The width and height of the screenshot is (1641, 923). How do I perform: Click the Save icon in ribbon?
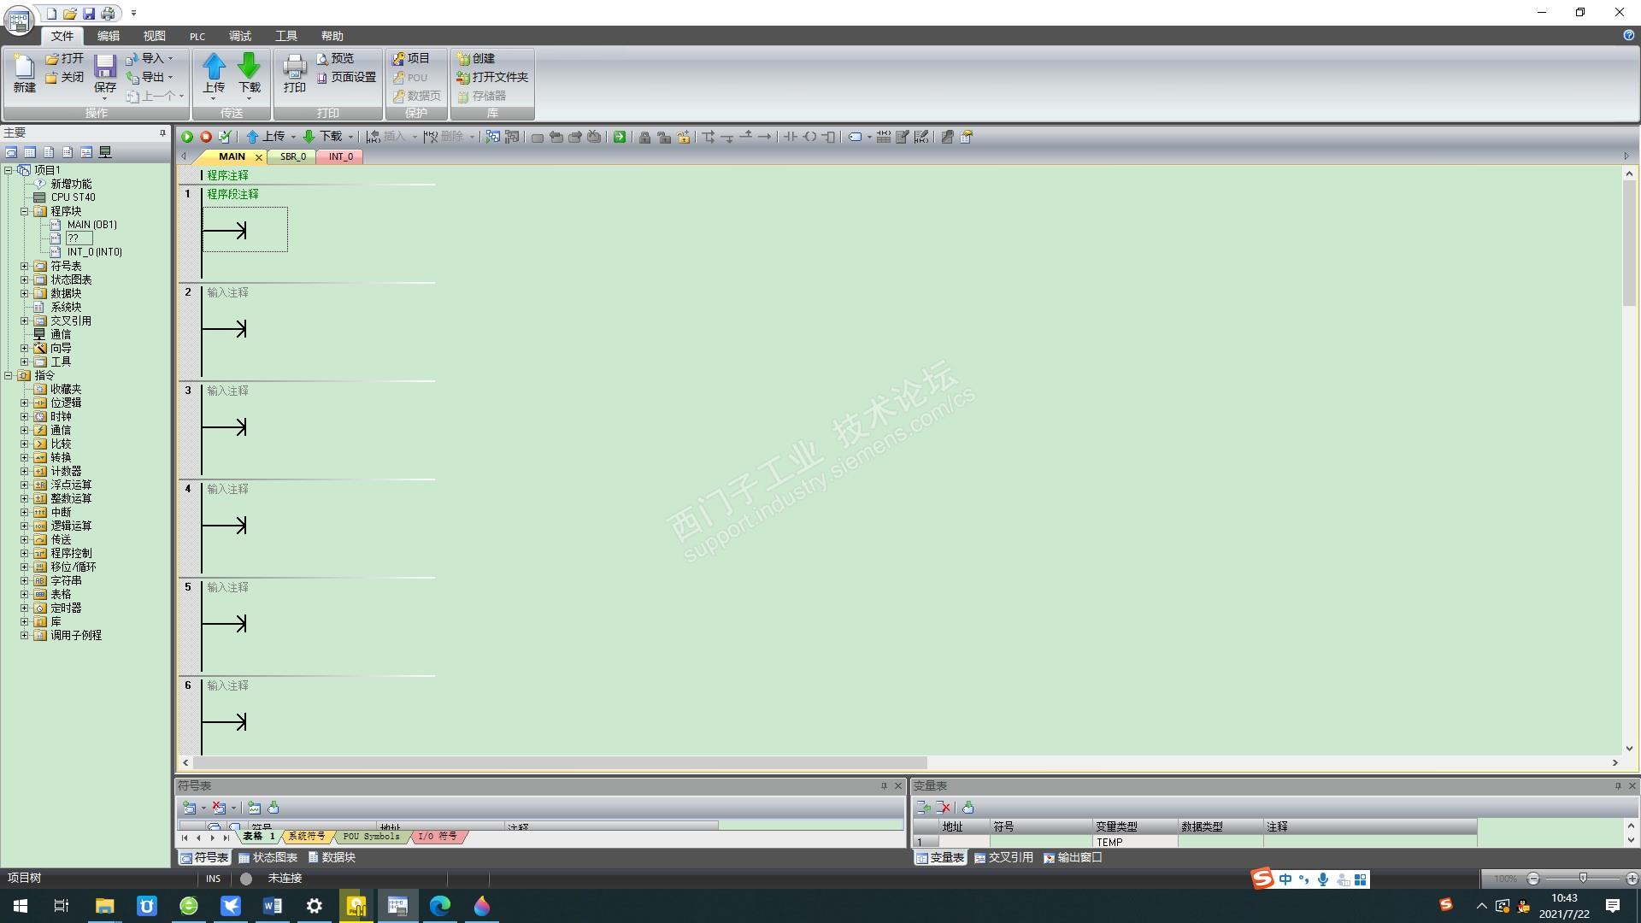[x=104, y=68]
